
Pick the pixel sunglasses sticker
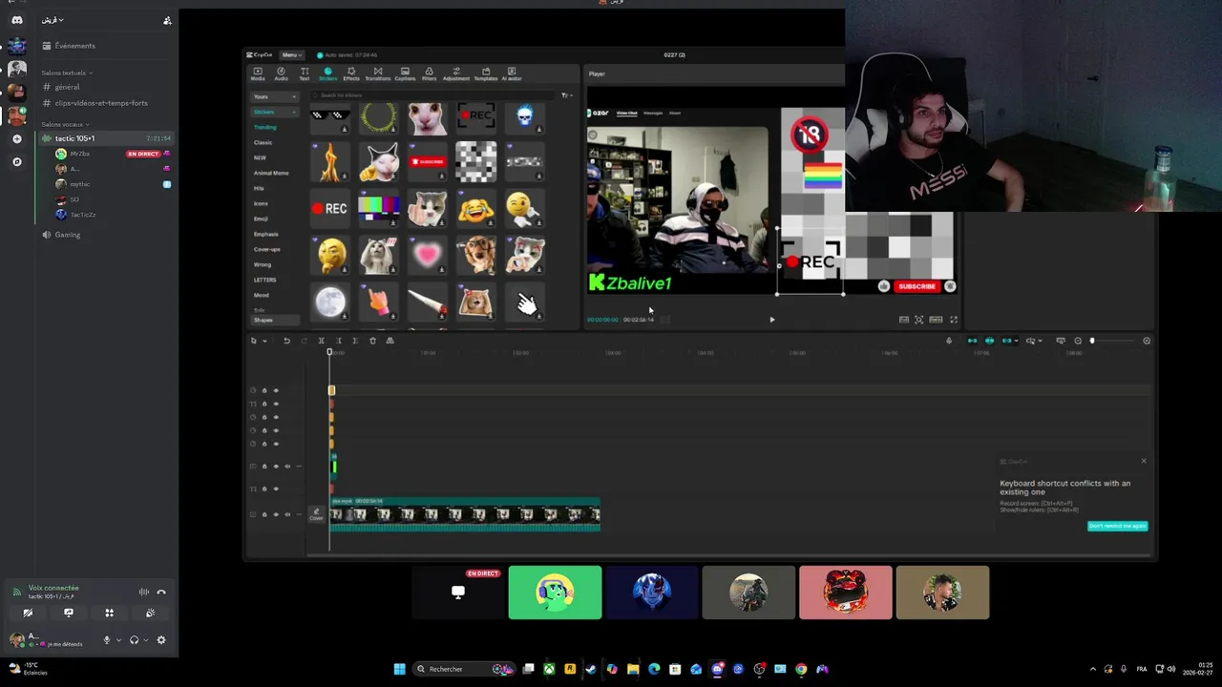tap(330, 116)
